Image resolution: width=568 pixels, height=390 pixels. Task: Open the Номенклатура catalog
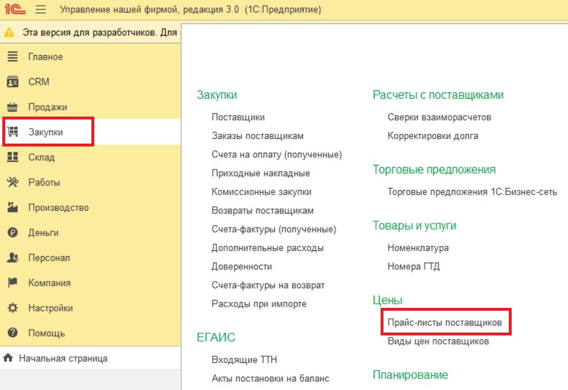pyautogui.click(x=418, y=248)
